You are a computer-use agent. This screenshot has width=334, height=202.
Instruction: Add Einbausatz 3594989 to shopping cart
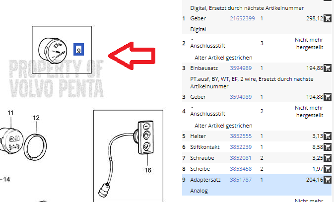tap(328, 68)
